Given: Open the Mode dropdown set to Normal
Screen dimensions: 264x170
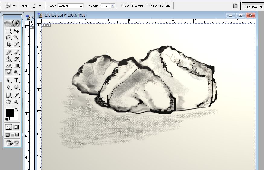Looking at the screenshot, I should click(x=70, y=6).
